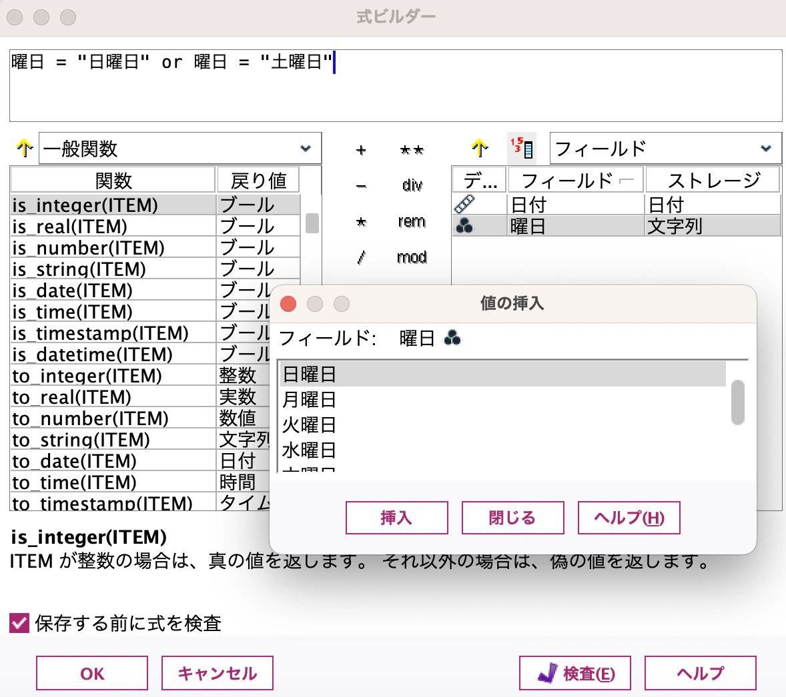This screenshot has width=786, height=697.
Task: Click the 閉じる button
Action: 513,518
